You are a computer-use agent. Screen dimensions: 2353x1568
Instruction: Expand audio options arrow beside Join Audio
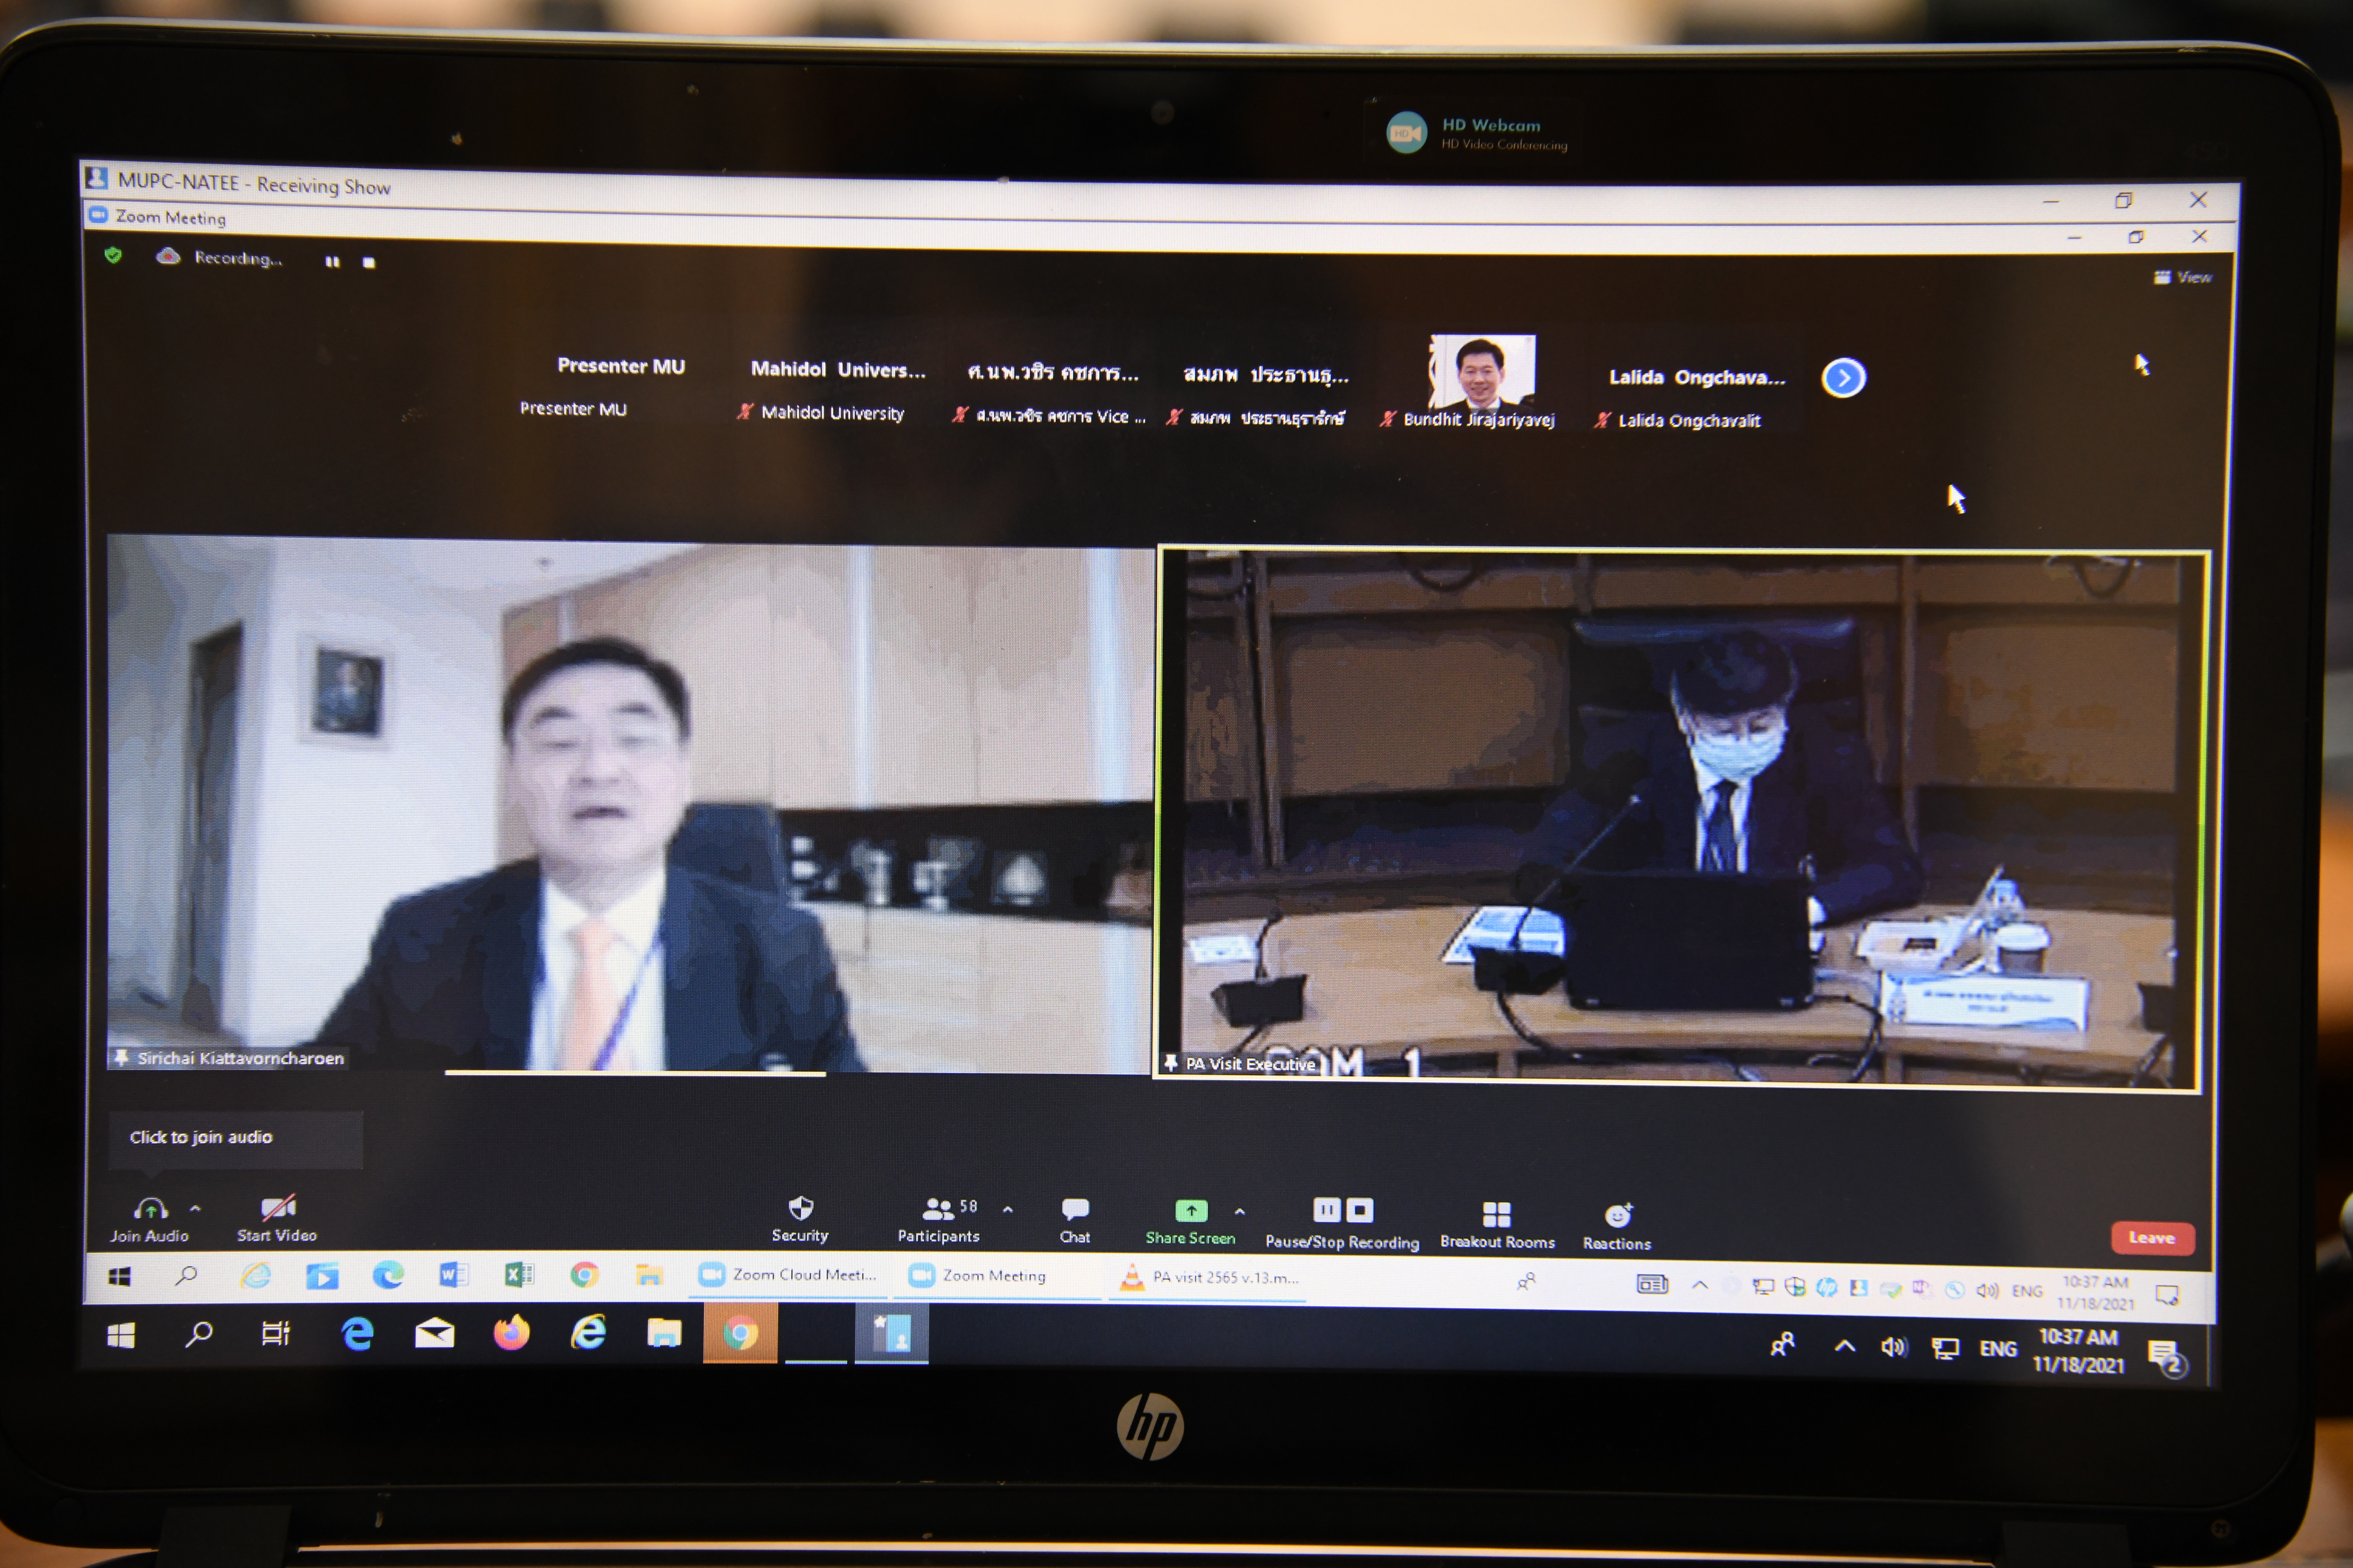coord(195,1209)
